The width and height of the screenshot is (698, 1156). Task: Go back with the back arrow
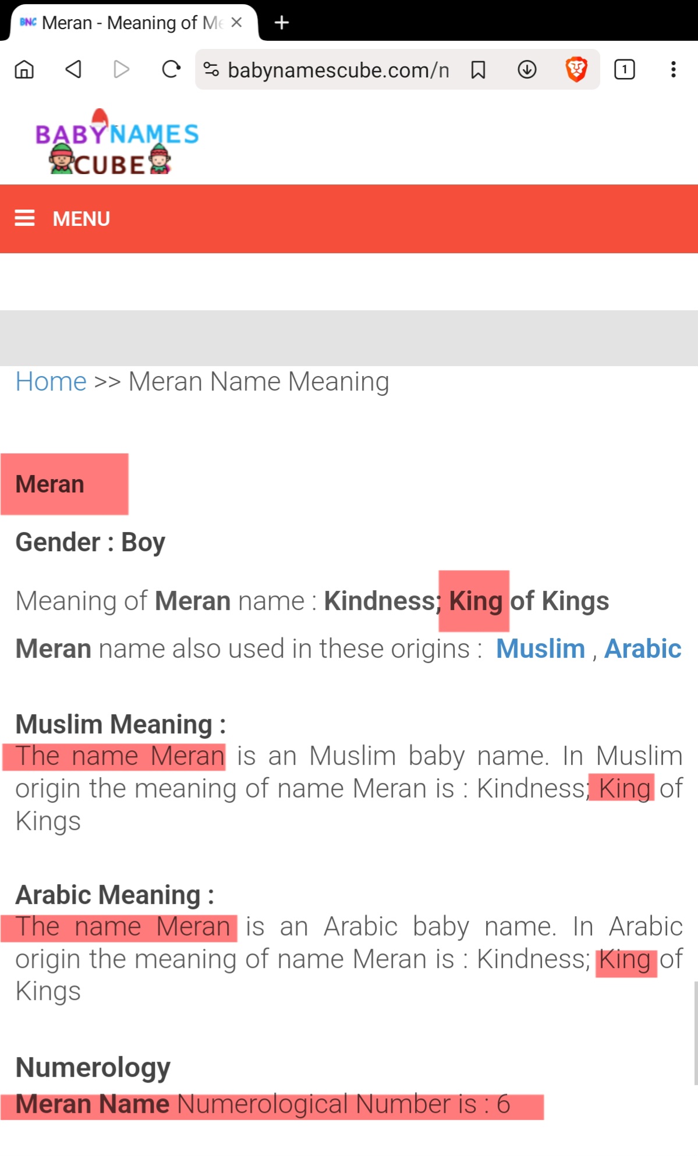coord(73,70)
